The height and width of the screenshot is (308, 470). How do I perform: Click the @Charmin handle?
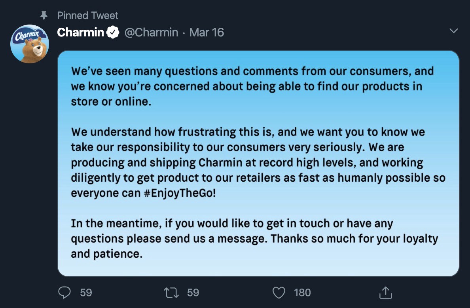point(151,32)
